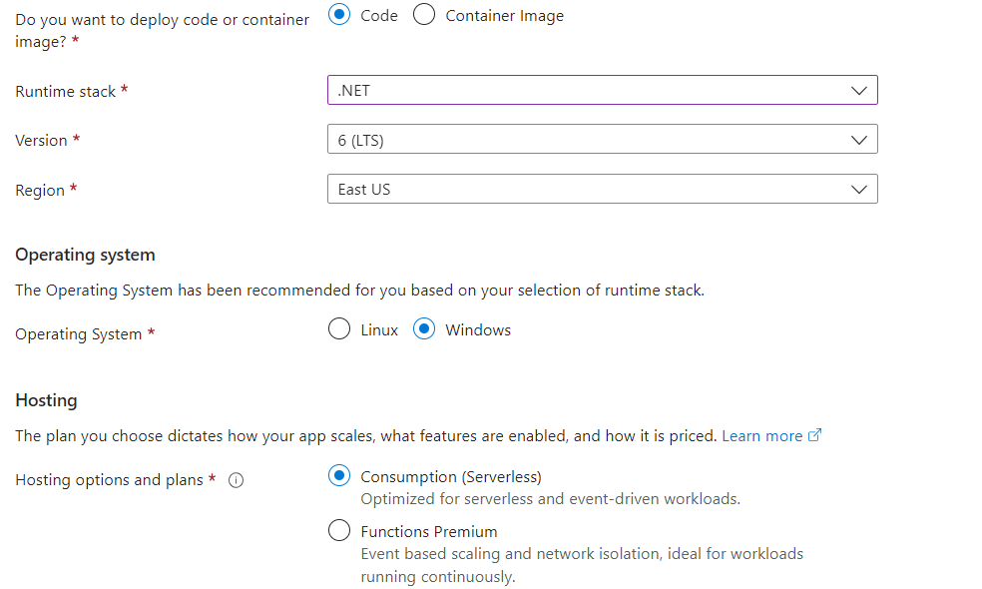Click the Version dropdown chevron arrow
This screenshot has height=589, width=982.
(x=859, y=140)
